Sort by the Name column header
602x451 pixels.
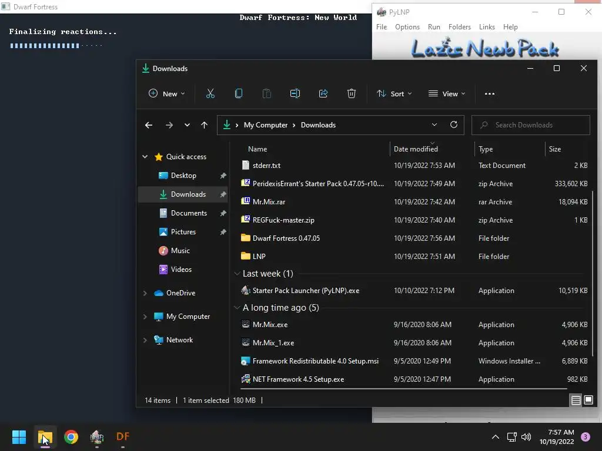tap(257, 149)
